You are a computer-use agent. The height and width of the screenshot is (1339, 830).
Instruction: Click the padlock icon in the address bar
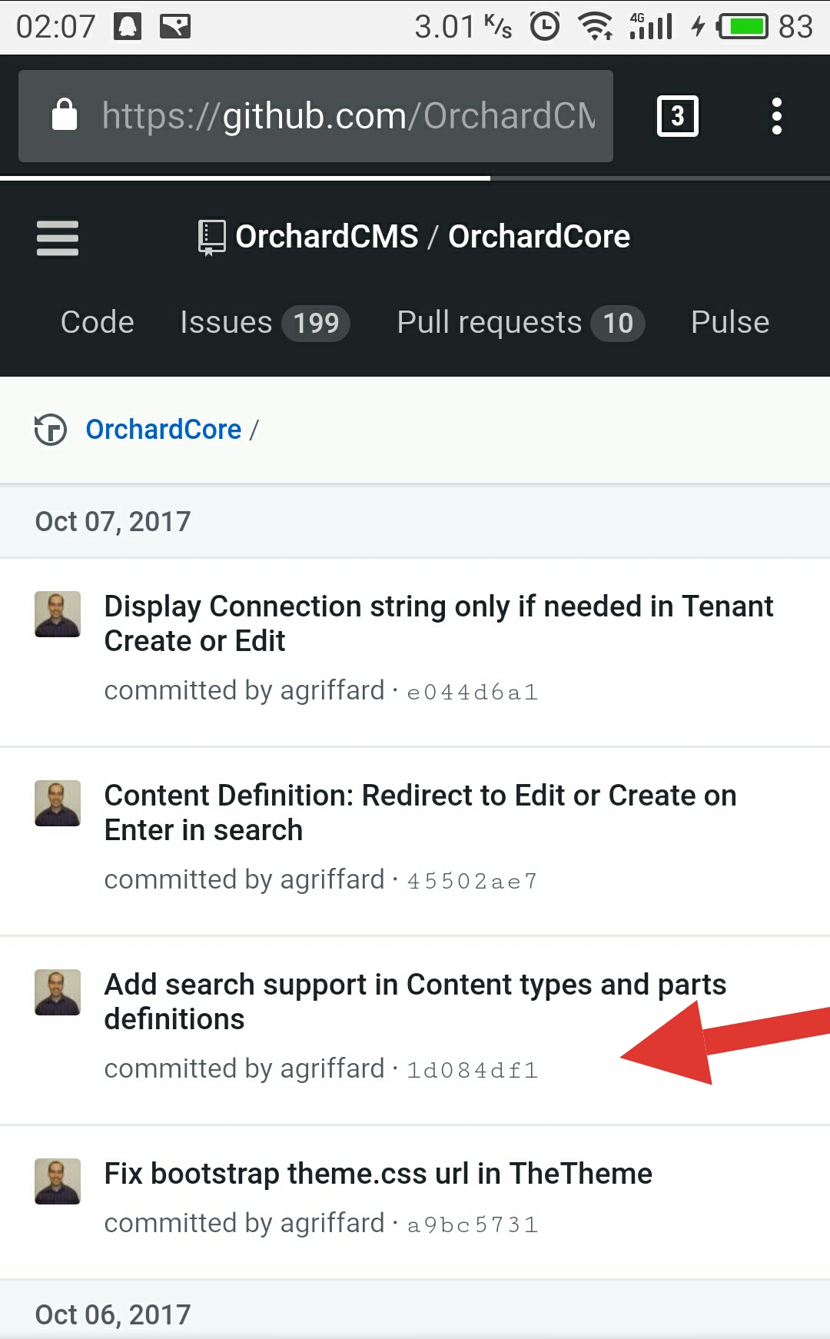pos(65,115)
